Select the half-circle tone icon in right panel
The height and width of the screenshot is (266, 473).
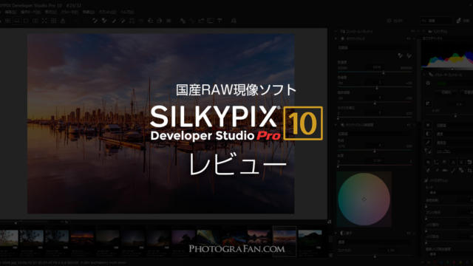[x=429, y=134]
